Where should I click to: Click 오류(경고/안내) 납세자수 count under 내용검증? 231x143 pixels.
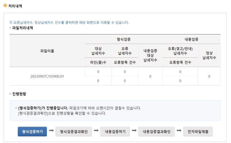coord(180,72)
